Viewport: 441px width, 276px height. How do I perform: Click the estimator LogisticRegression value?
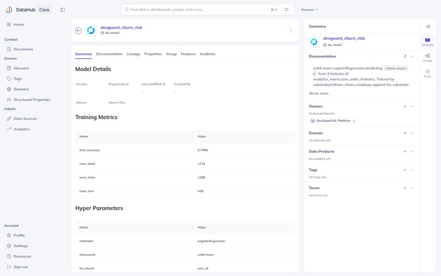click(211, 241)
